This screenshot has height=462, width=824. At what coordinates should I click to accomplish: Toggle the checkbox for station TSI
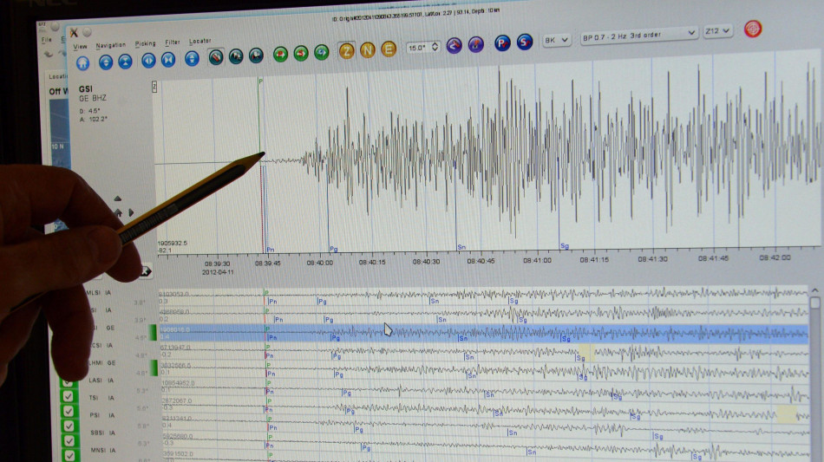(x=69, y=396)
